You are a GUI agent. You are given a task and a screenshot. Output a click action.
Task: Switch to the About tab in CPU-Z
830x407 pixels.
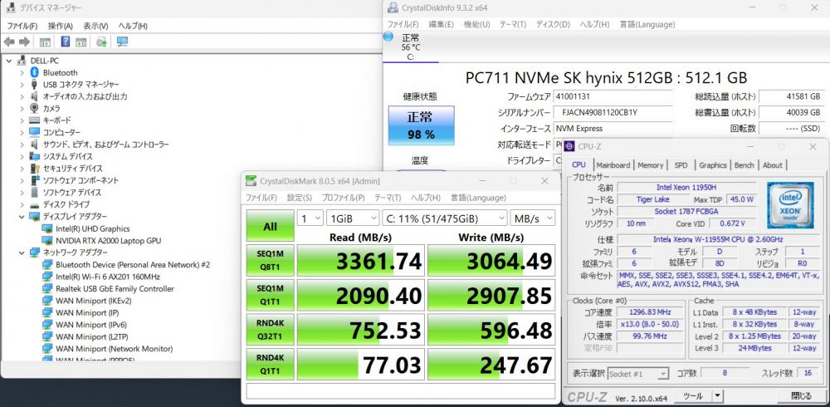(772, 165)
